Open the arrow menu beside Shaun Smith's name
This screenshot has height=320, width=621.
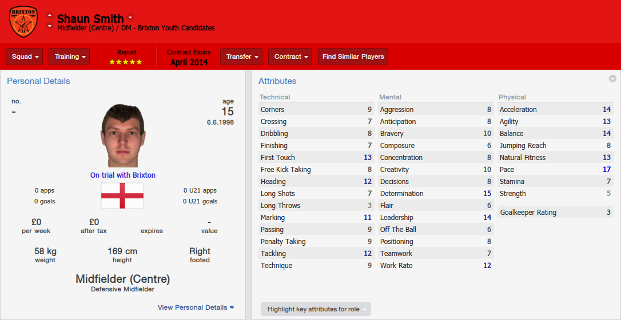coord(130,17)
